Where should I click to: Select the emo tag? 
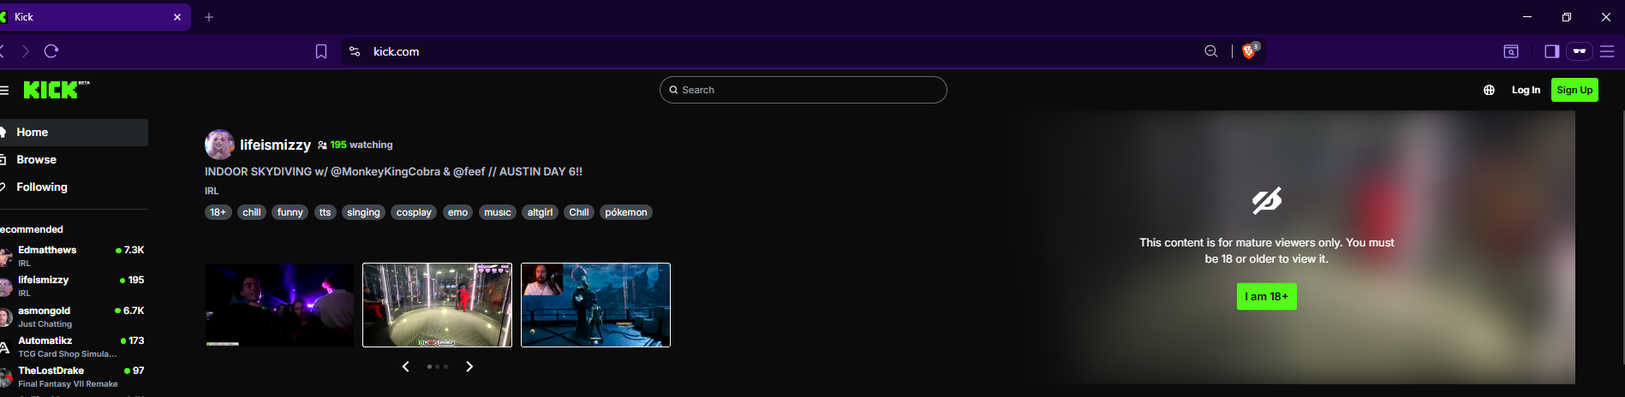pyautogui.click(x=458, y=212)
